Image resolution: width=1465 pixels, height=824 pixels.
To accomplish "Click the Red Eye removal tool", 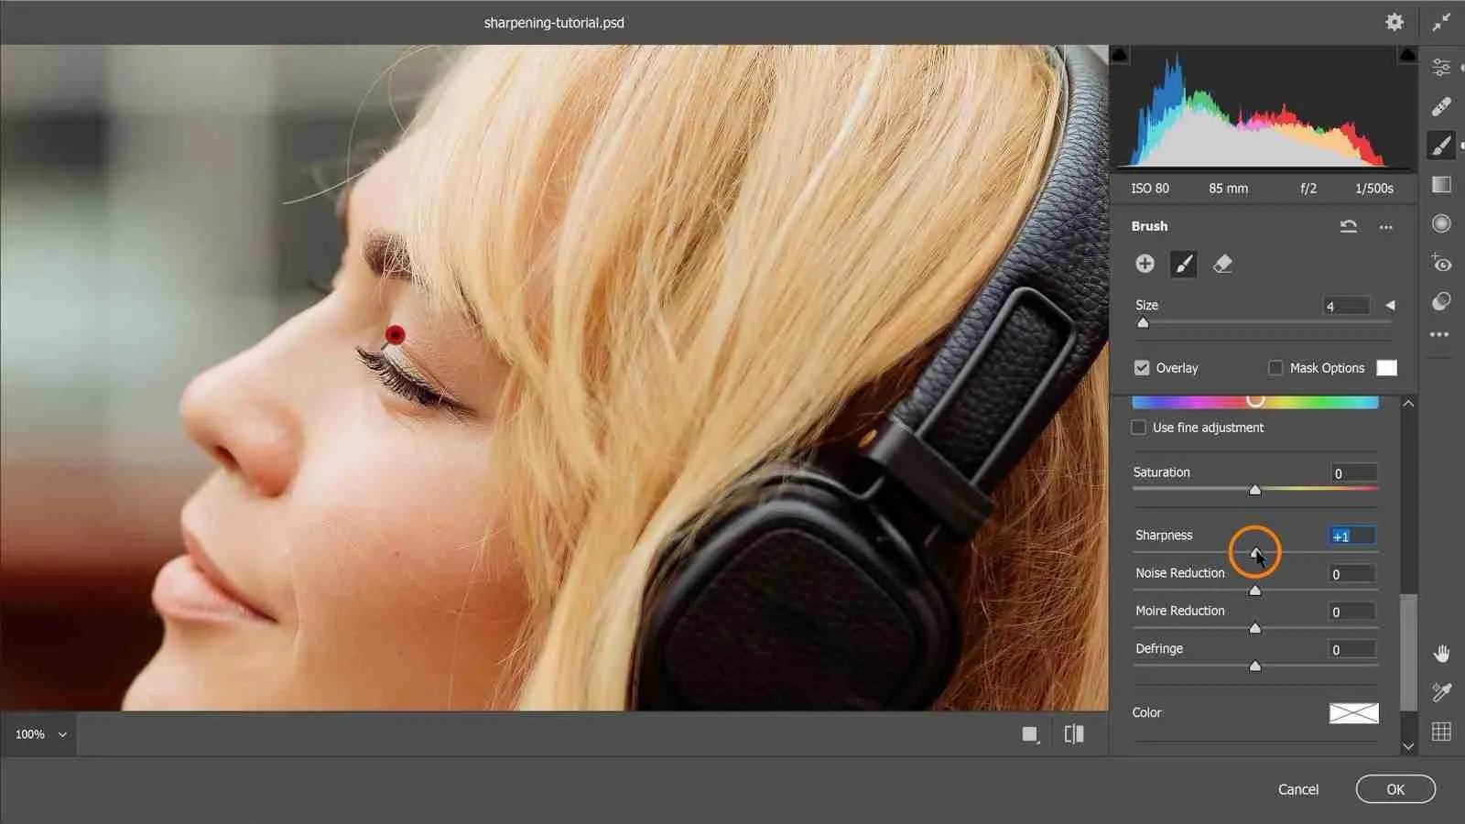I will [x=1440, y=263].
